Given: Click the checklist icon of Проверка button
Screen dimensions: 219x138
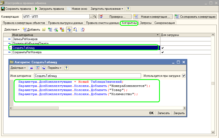Looking at the screenshot, I should [101, 16].
